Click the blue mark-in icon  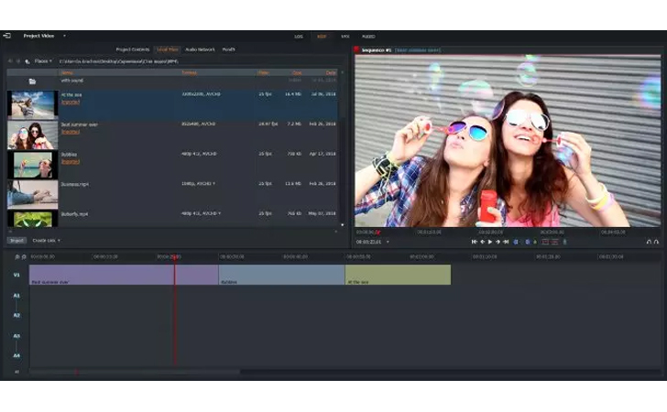point(516,242)
